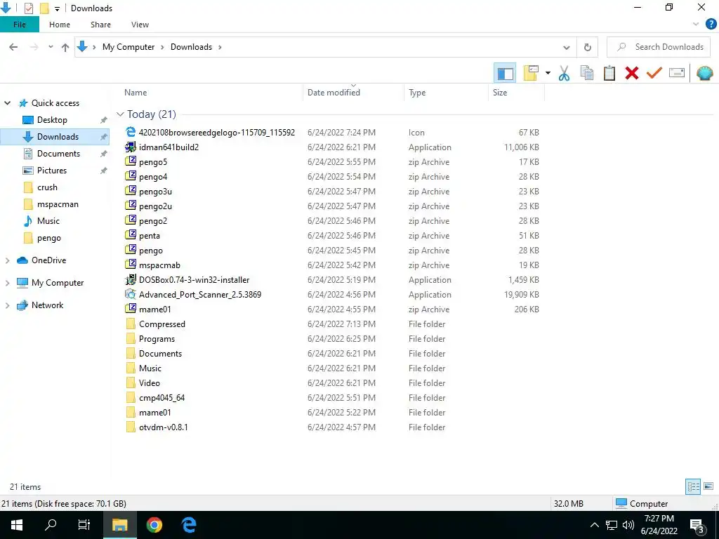Viewport: 719px width, 539px height.
Task: Open the Share ribbon tab
Action: click(100, 25)
